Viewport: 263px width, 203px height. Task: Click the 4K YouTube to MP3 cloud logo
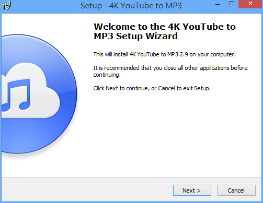pyautogui.click(x=39, y=94)
